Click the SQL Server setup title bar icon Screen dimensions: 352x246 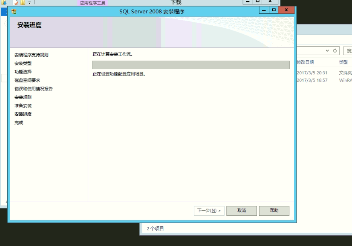(14, 11)
